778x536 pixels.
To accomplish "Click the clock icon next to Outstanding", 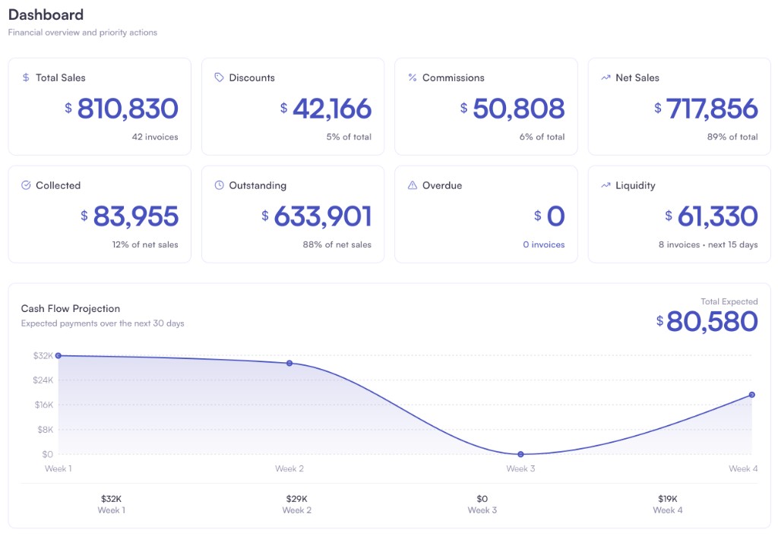I will click(x=219, y=185).
